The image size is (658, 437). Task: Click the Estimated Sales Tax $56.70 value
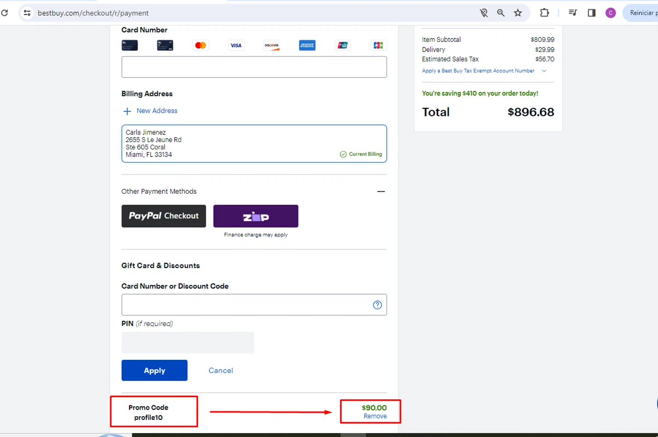coord(545,59)
